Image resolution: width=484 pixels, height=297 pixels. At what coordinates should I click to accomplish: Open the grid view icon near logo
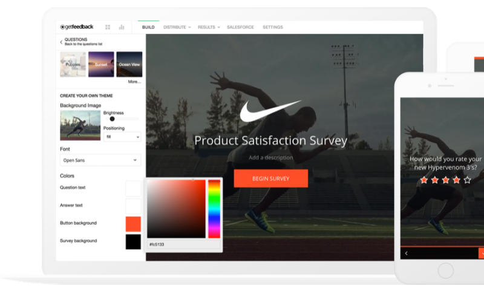click(108, 27)
